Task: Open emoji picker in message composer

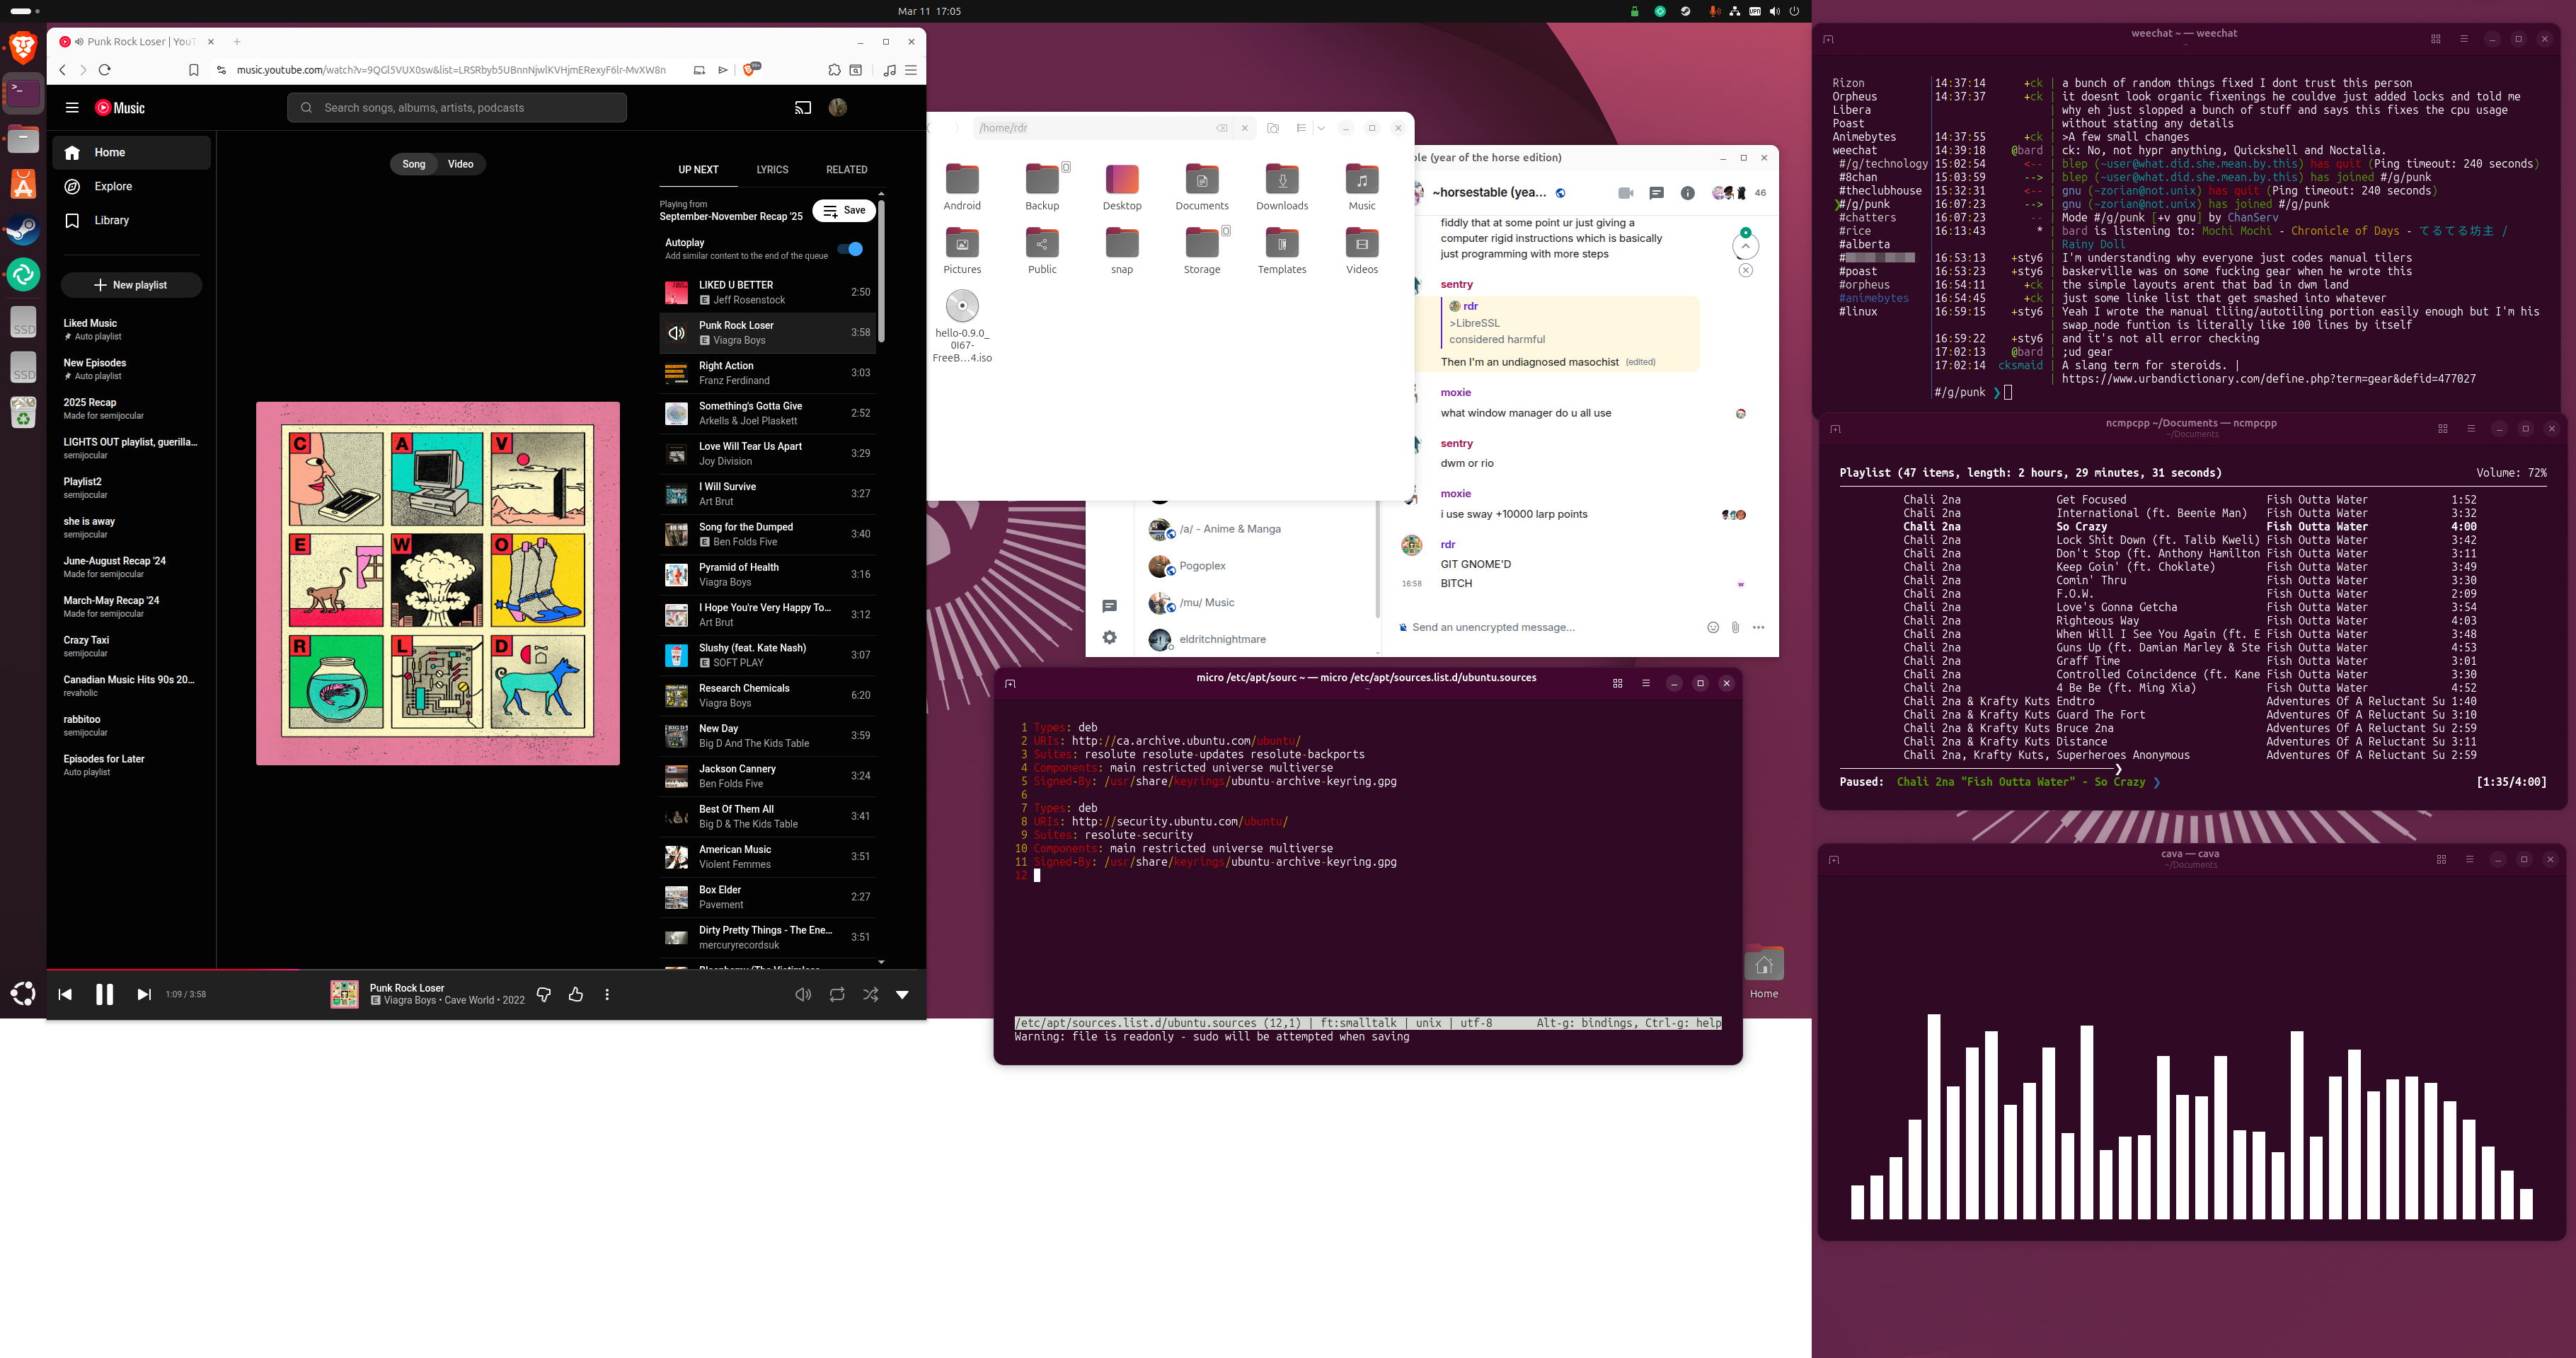Action: coord(1712,627)
